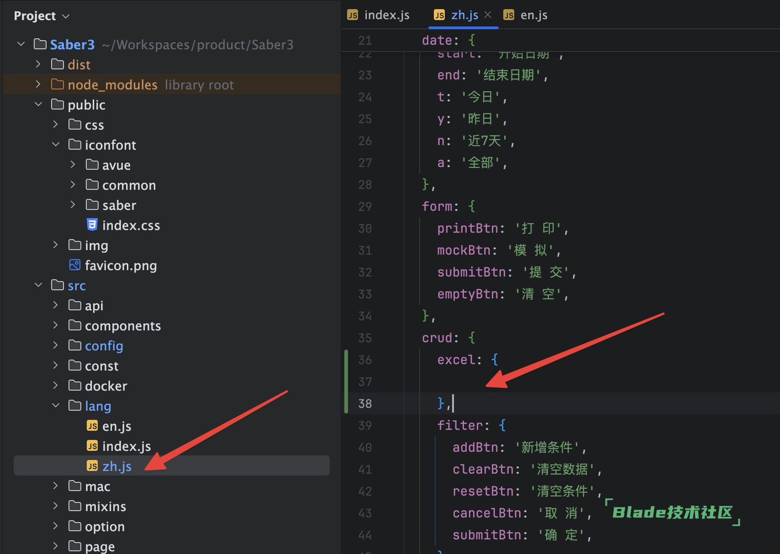Image resolution: width=780 pixels, height=554 pixels.
Task: Expand the img folder chevron
Action: click(56, 245)
